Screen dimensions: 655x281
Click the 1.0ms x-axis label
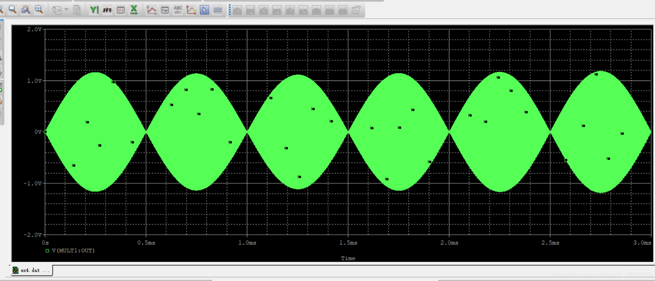click(x=247, y=242)
